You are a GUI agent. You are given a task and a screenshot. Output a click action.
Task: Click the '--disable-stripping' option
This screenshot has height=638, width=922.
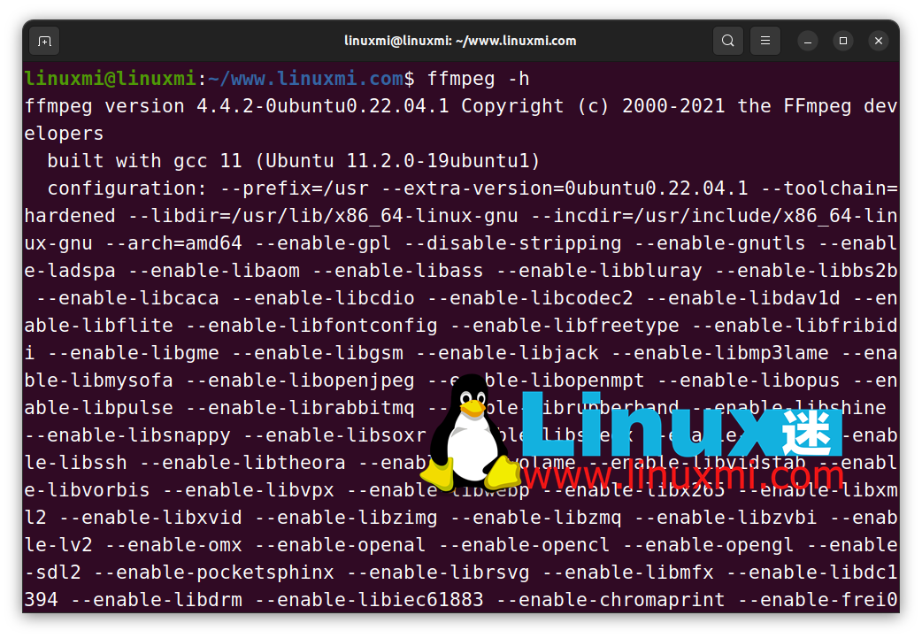coord(512,243)
